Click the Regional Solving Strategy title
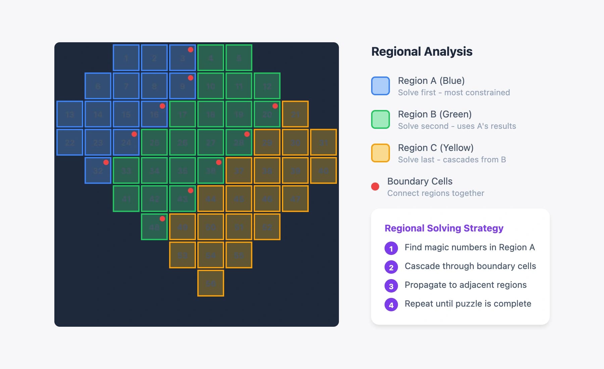The image size is (604, 369). point(444,228)
